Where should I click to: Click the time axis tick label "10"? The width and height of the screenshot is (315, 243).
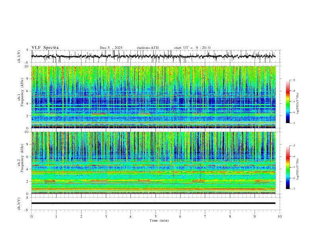pos(280,216)
